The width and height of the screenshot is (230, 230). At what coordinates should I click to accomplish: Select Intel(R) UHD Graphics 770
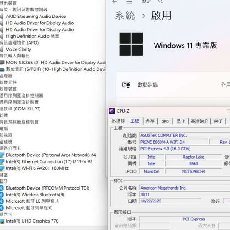point(32,221)
